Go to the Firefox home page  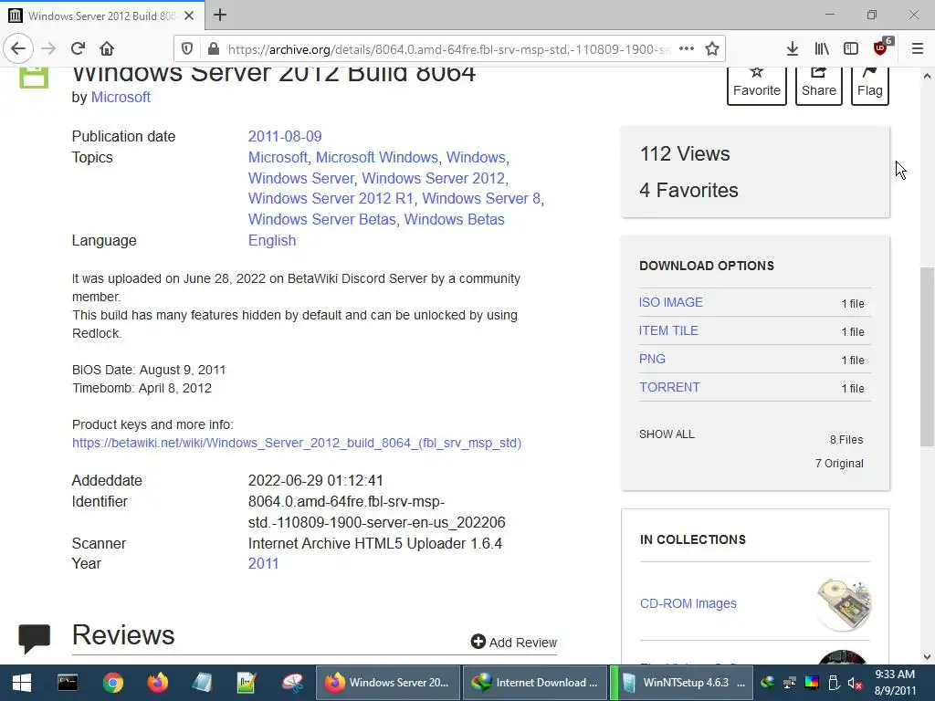pyautogui.click(x=107, y=48)
